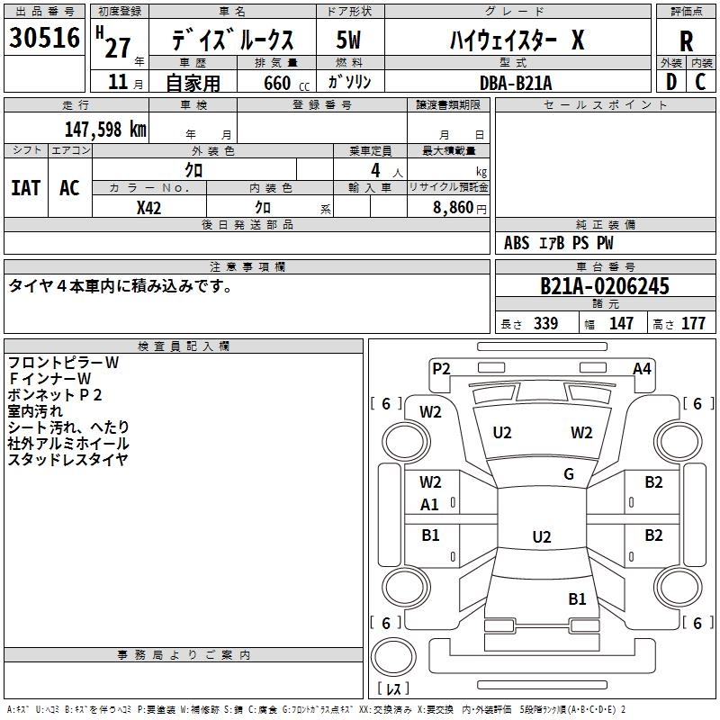Click the スタッドレスタイヤ inspector note line
The width and height of the screenshot is (720, 720).
pyautogui.click(x=67, y=460)
